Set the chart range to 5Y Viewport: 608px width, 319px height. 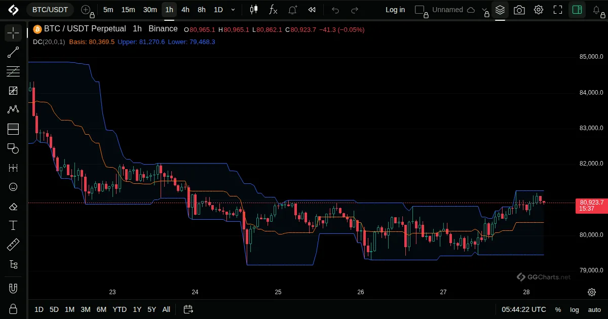(151, 309)
